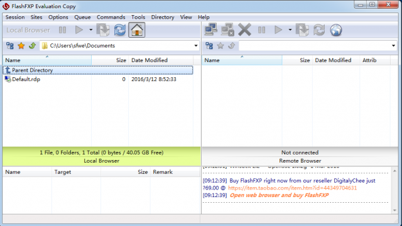The width and height of the screenshot is (402, 226).
Task: Open the Commands menu
Action: (x=111, y=17)
